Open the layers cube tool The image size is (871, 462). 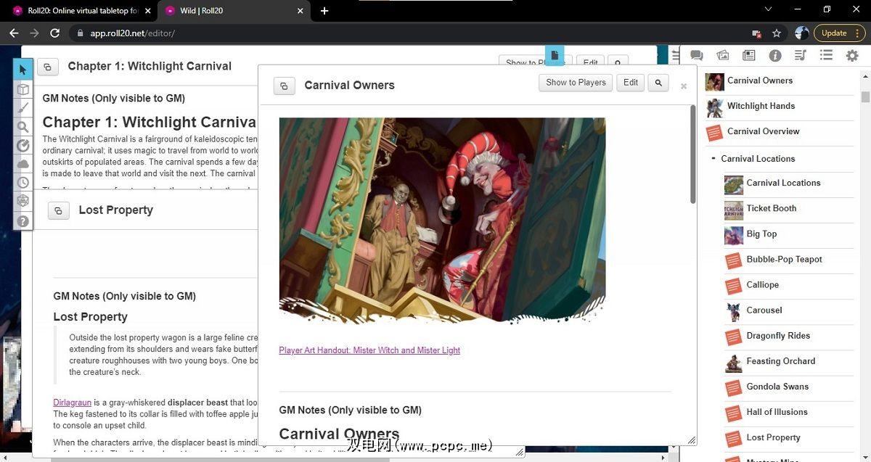coord(23,88)
